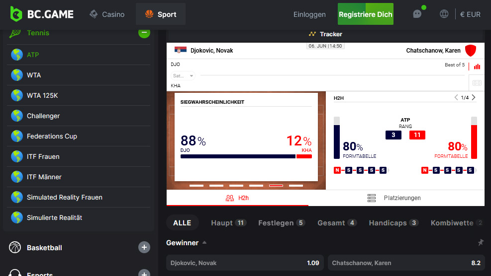This screenshot has height=276, width=491.
Task: Click the red bar chart statistics icon
Action: [x=477, y=67]
